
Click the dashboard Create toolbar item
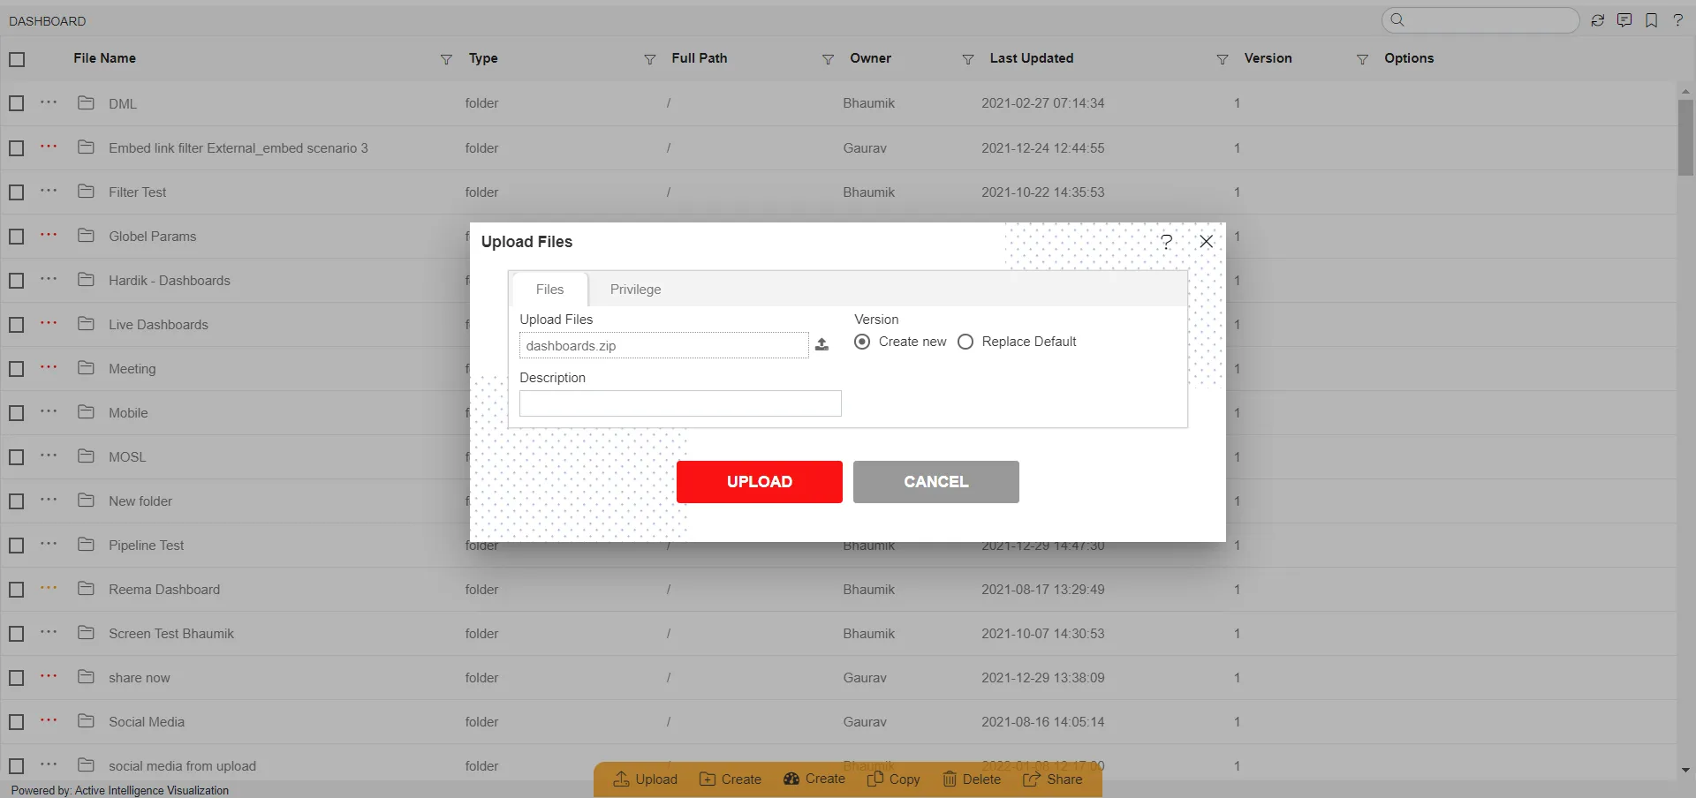click(814, 779)
